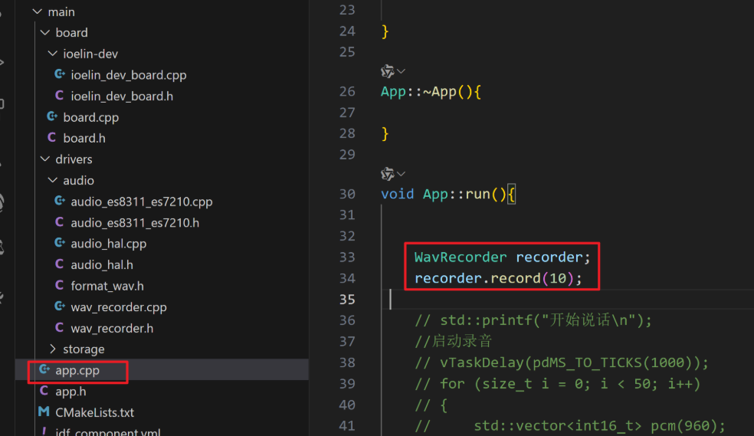The width and height of the screenshot is (754, 436).
Task: Open audio_hal.cpp file
Action: (108, 244)
